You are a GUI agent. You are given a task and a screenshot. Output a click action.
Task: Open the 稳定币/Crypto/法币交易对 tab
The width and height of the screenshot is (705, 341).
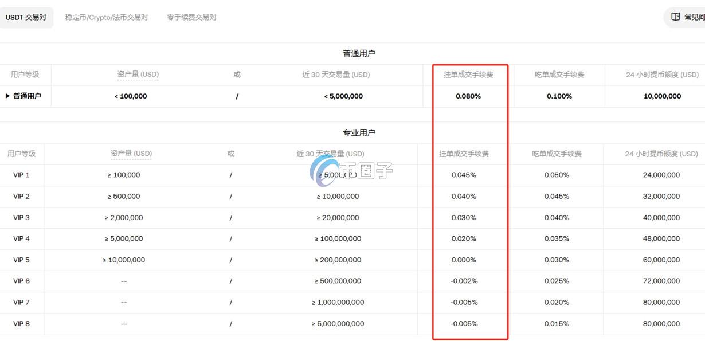point(106,17)
